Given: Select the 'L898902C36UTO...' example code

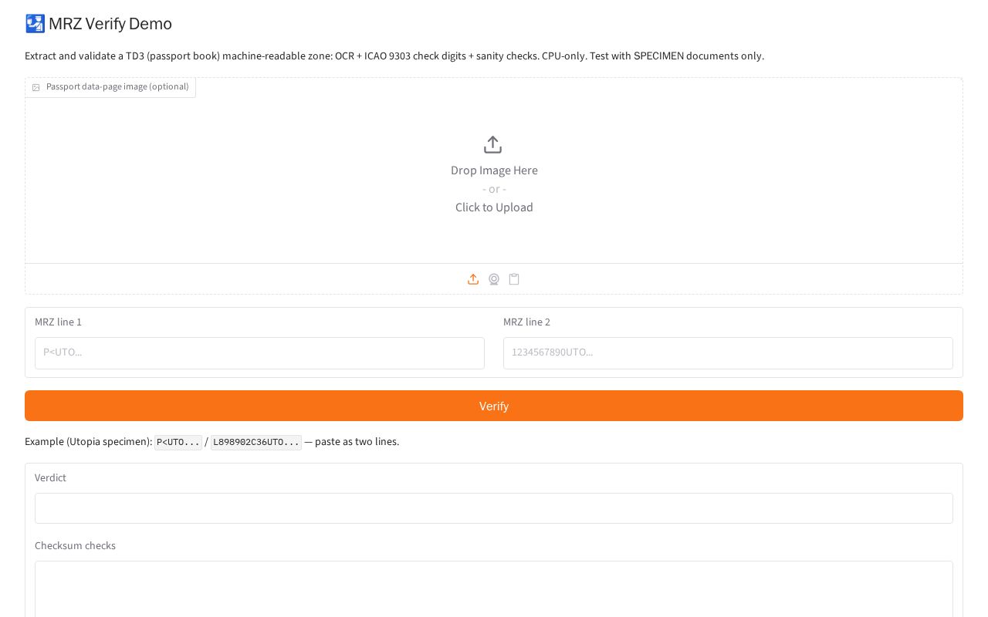Looking at the screenshot, I should coord(256,442).
